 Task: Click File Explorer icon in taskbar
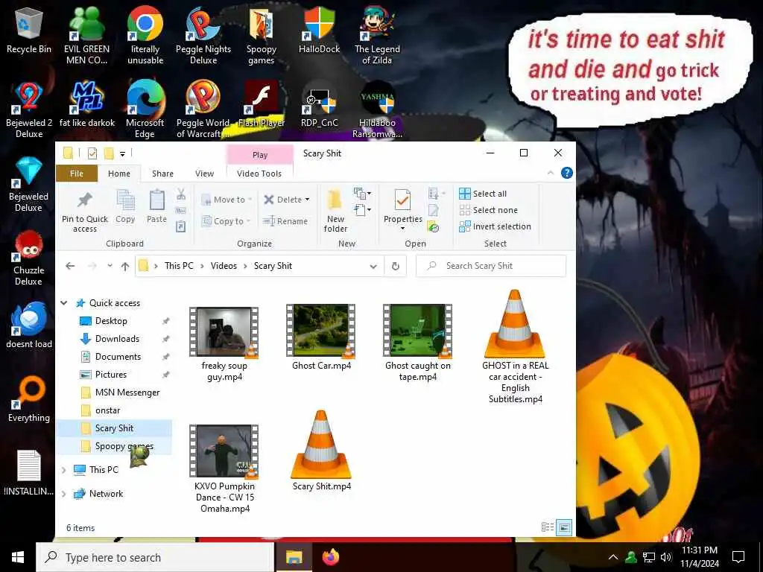click(x=294, y=557)
